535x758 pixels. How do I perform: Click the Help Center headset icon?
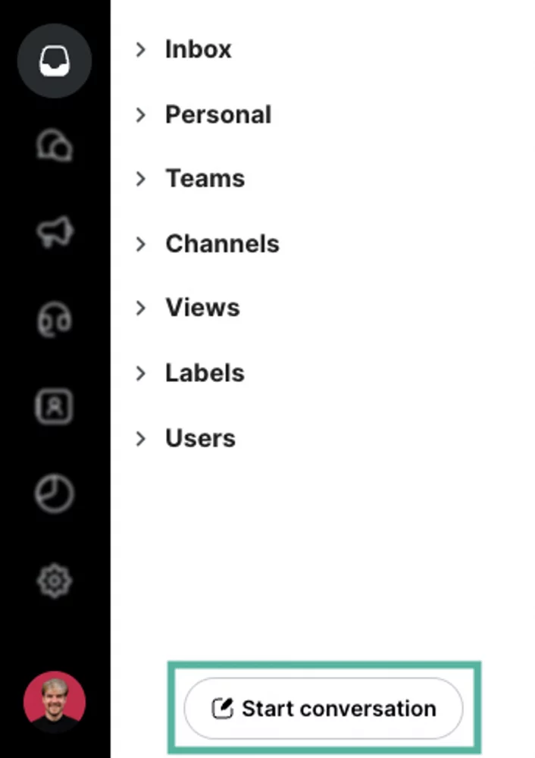[54, 320]
